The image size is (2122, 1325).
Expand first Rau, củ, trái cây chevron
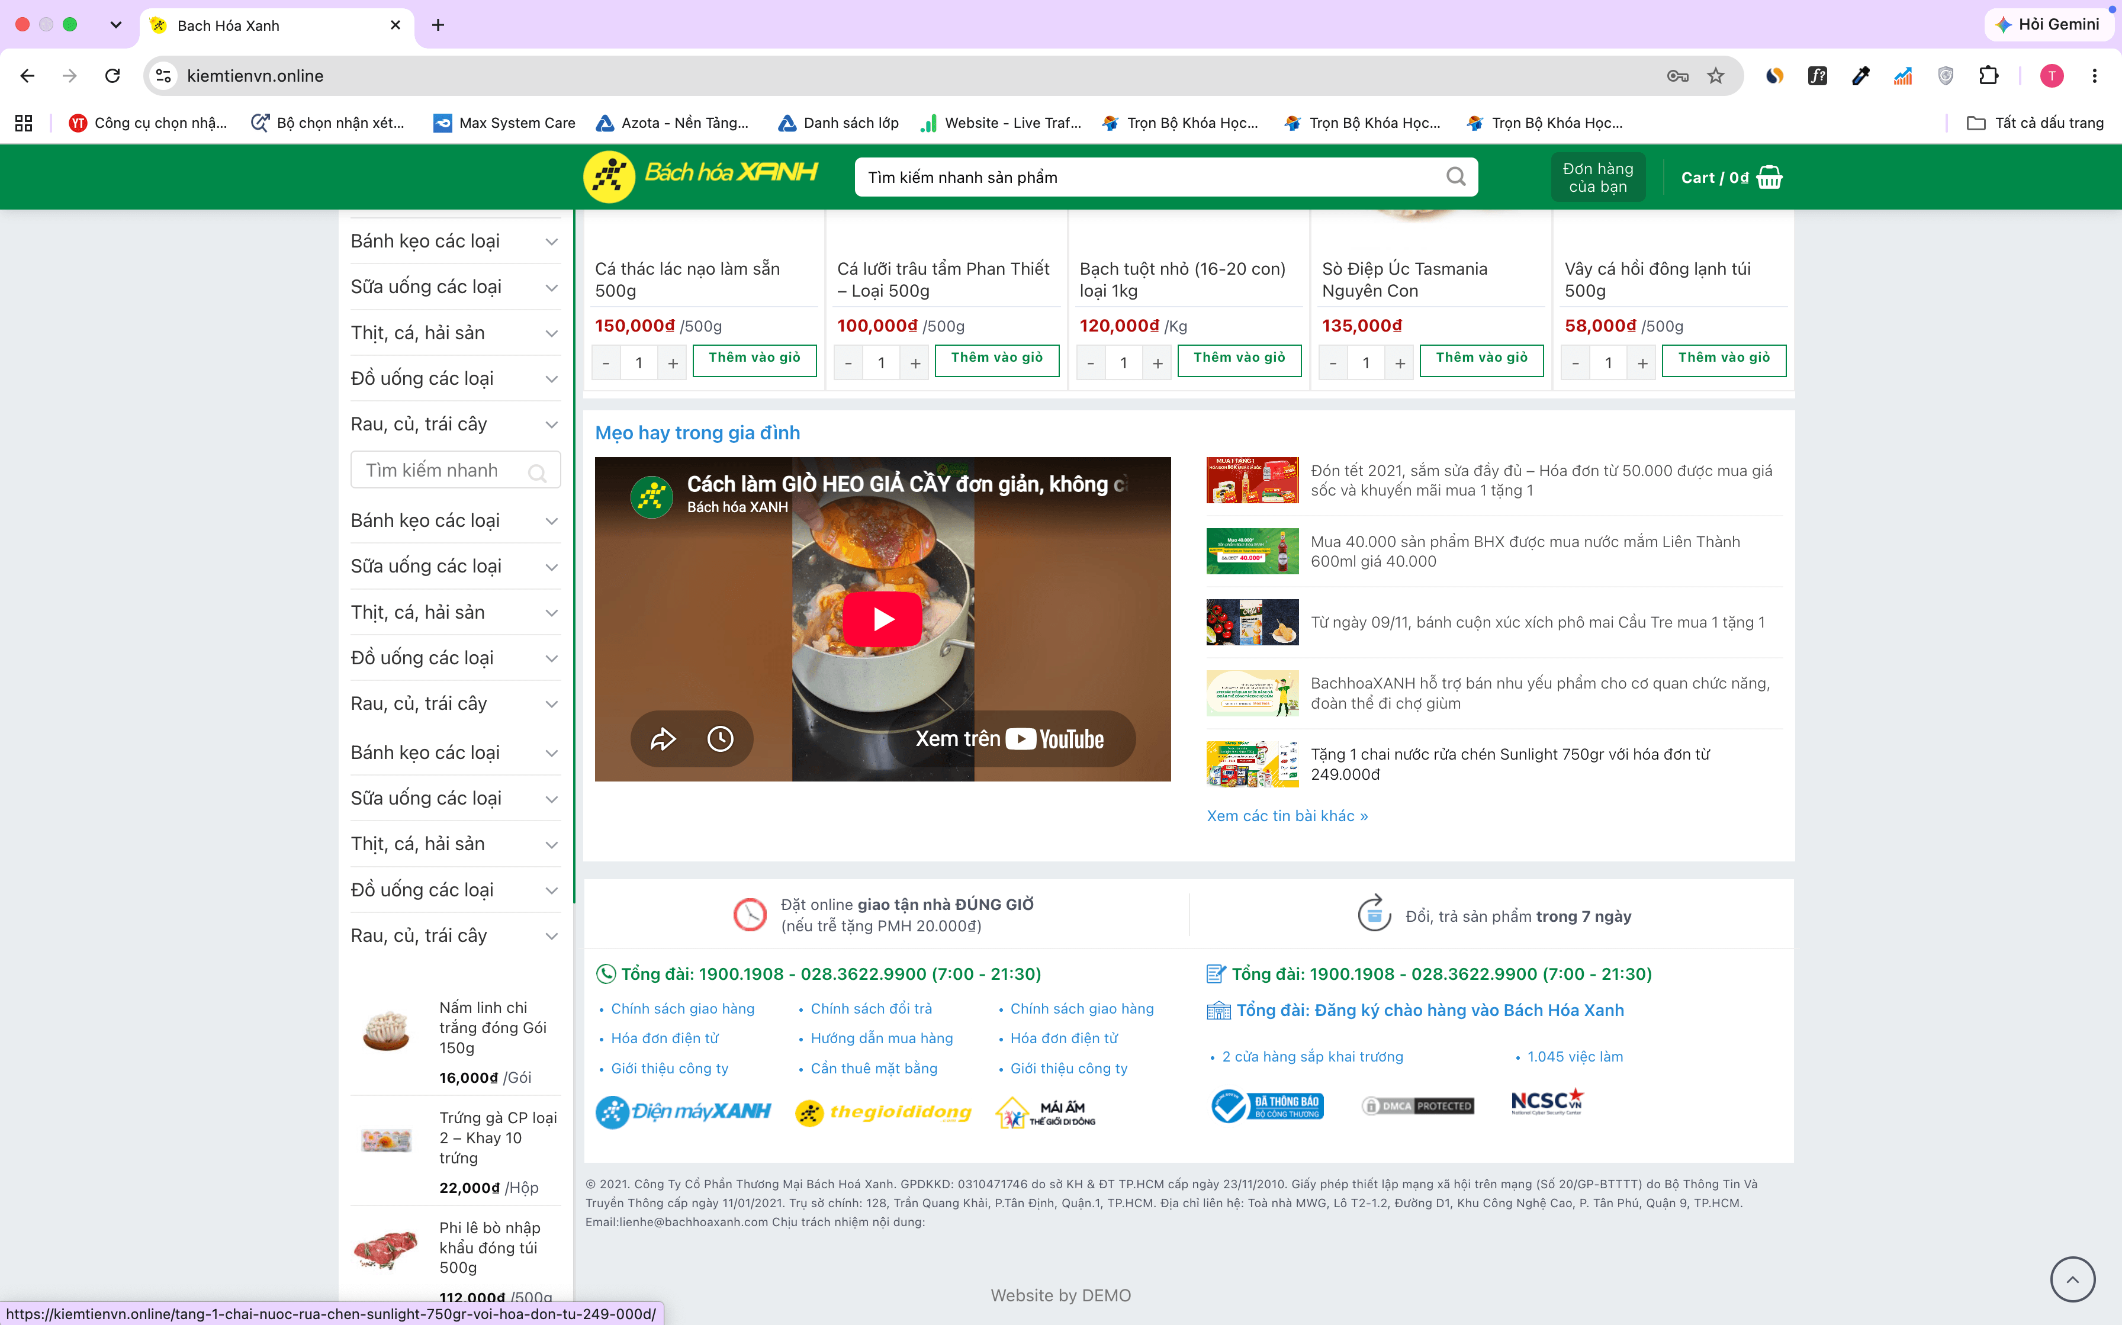pos(552,424)
